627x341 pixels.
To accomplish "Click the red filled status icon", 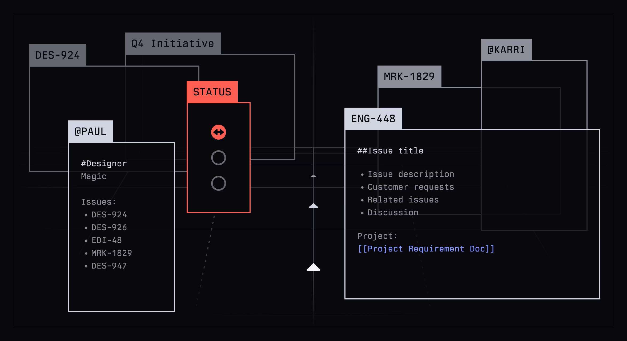I will point(218,132).
